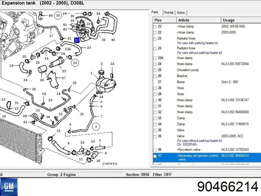Click circled reference 35 in diagram
The width and height of the screenshot is (261, 196).
coord(58,16)
